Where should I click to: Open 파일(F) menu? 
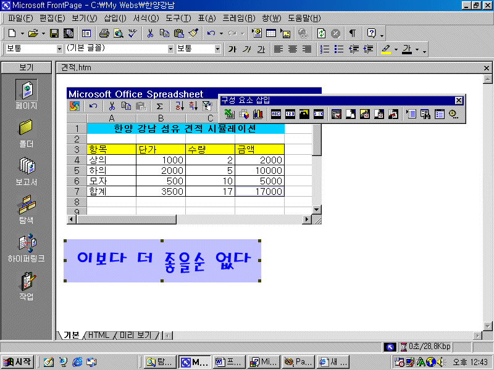click(x=20, y=18)
